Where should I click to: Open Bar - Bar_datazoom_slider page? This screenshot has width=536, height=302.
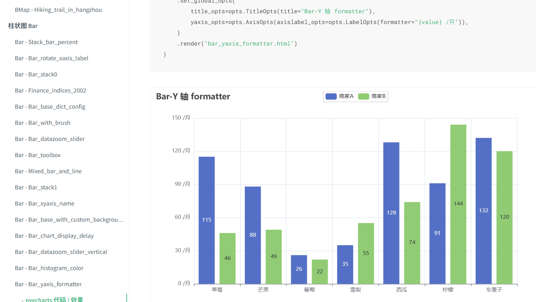50,139
